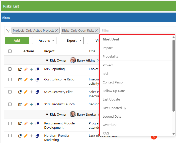176x143 pixels.
Task: Open the Sales Recovery Pilot risk externally
Action: coord(20,92)
